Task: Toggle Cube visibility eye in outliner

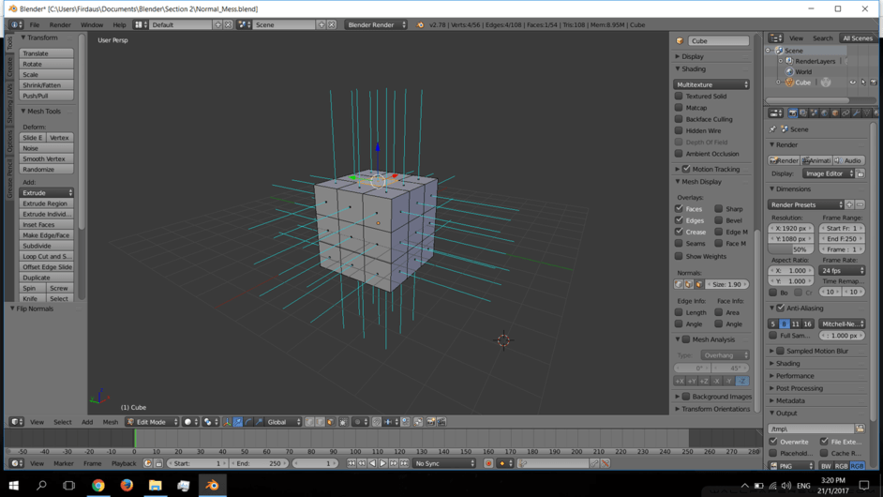Action: pos(852,83)
